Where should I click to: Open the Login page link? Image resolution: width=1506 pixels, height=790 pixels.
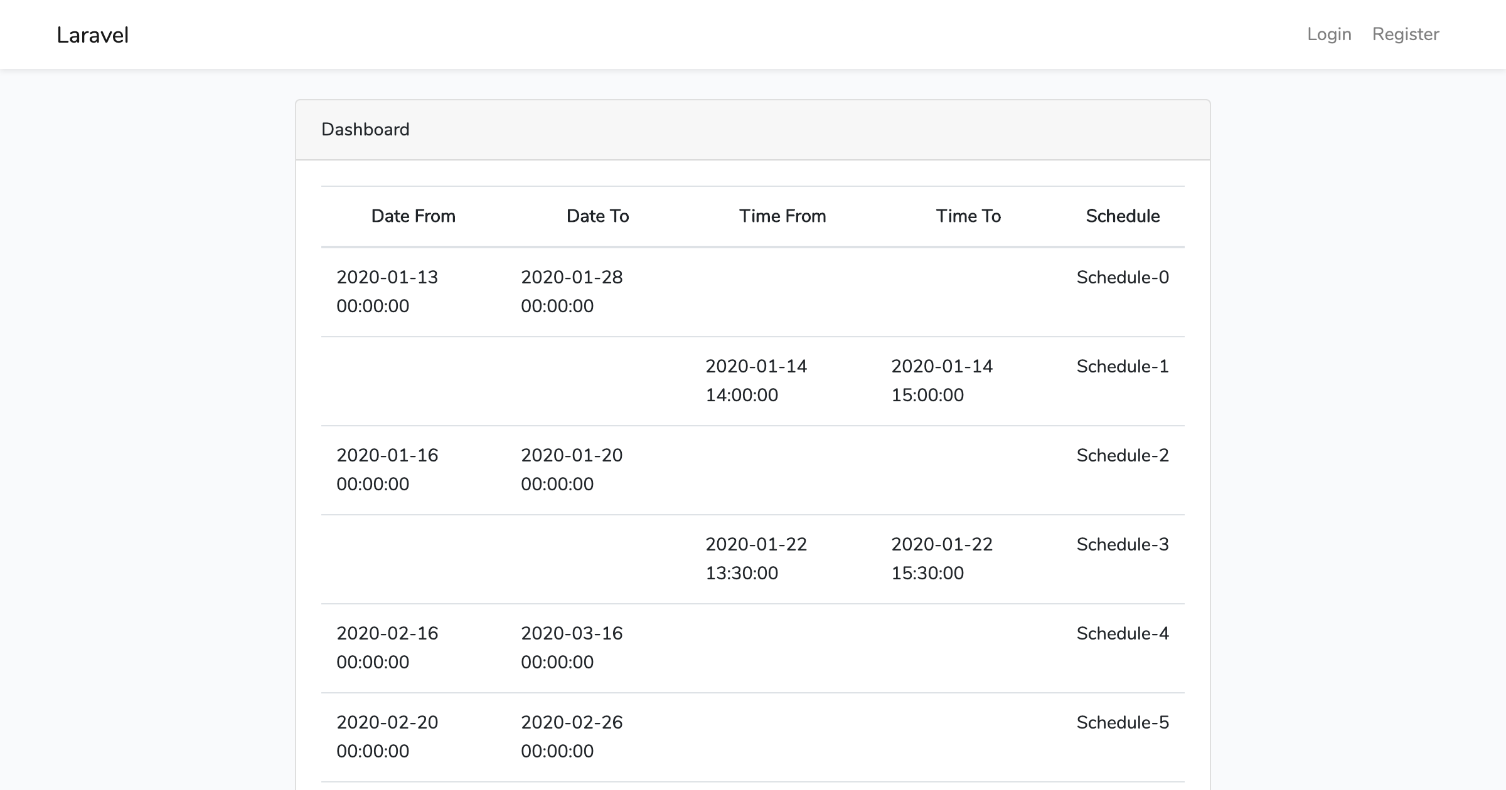coord(1329,34)
